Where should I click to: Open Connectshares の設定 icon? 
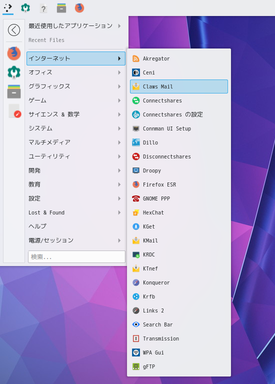click(136, 114)
